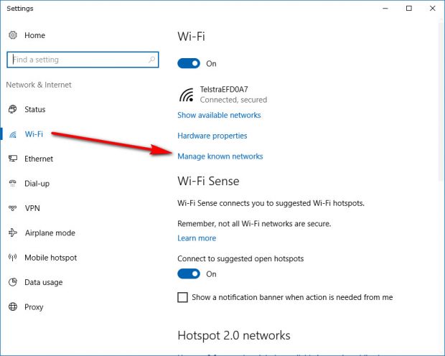Click the Proxy globe icon
This screenshot has width=445, height=356.
(12, 307)
